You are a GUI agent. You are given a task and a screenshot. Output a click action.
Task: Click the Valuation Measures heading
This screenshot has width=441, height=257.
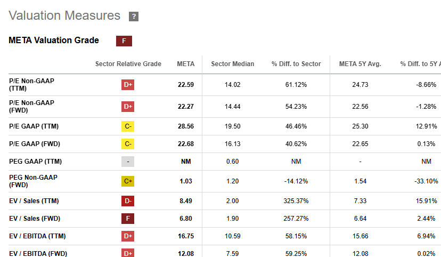[x=64, y=15]
